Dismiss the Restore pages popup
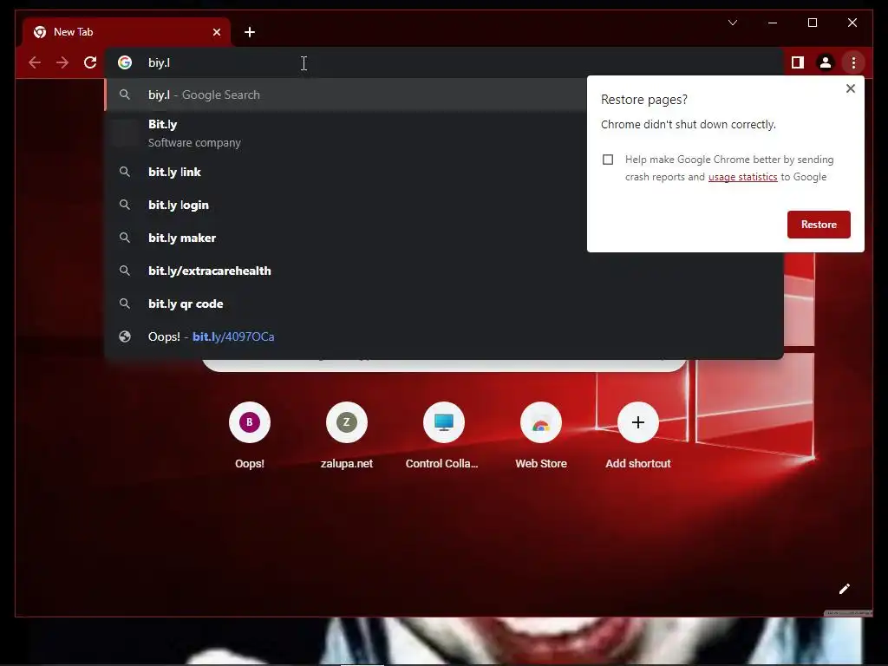 coord(850,88)
